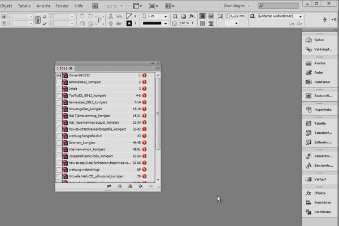The height and width of the screenshot is (226, 339).
Task: Open the Ausrichten panel
Action: (x=320, y=202)
